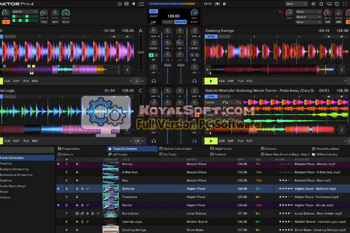This screenshot has width=350, height=233.
Task: Click the lock icon on Bumpy row
Action: [77, 164]
